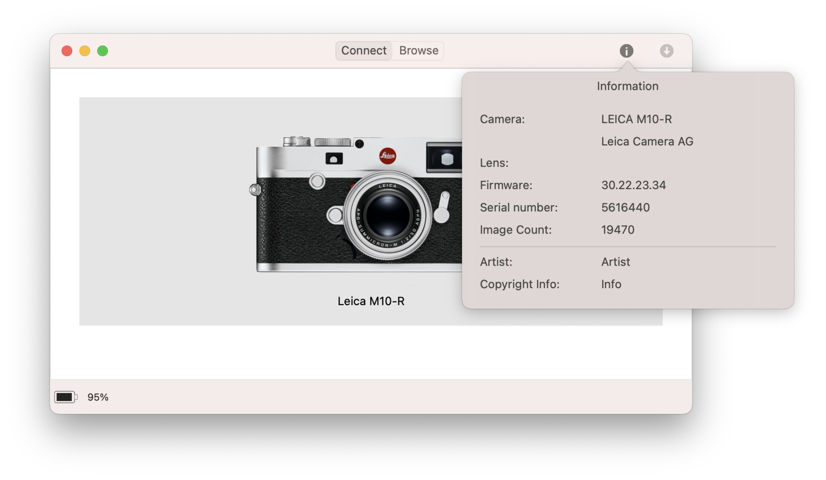Toggle Connect mode in the segmented control
This screenshot has height=480, width=826.
coord(363,50)
